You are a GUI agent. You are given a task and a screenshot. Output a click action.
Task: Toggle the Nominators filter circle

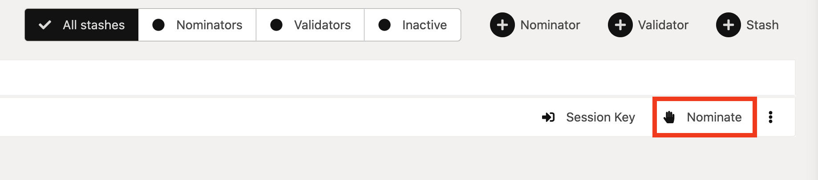coord(158,25)
